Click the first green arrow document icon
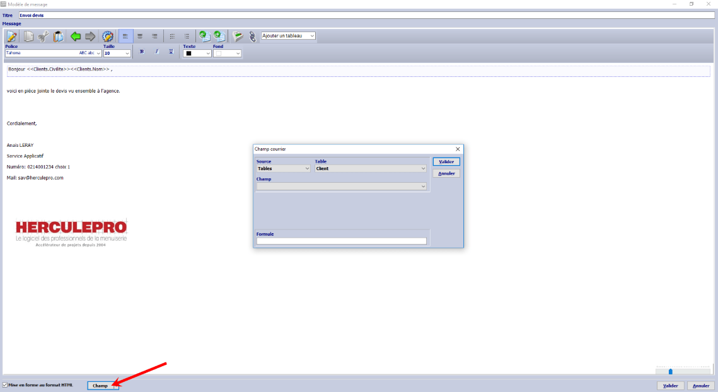718x392 pixels. [x=205, y=36]
